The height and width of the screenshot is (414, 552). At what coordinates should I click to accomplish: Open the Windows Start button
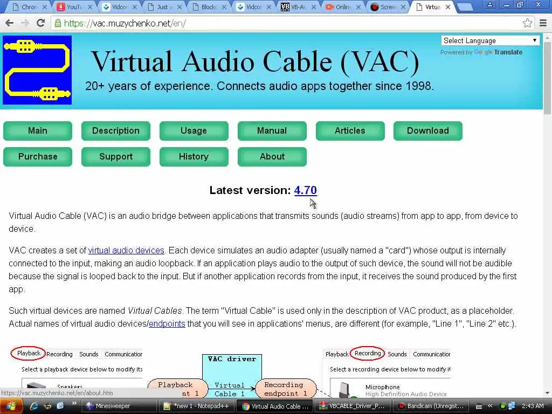click(x=11, y=406)
